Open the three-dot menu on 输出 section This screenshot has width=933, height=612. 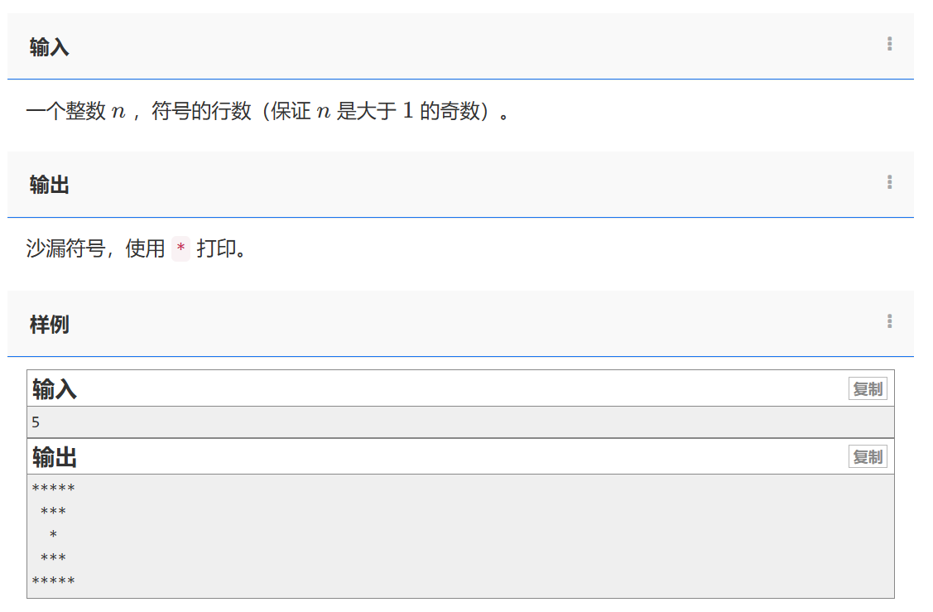[x=889, y=182]
